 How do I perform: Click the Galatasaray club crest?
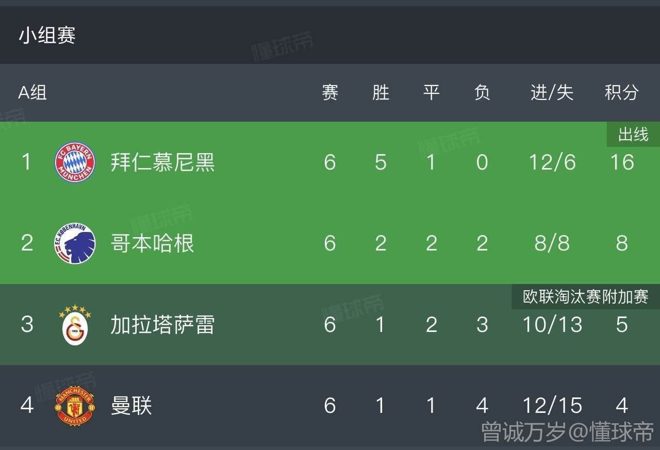tap(75, 325)
